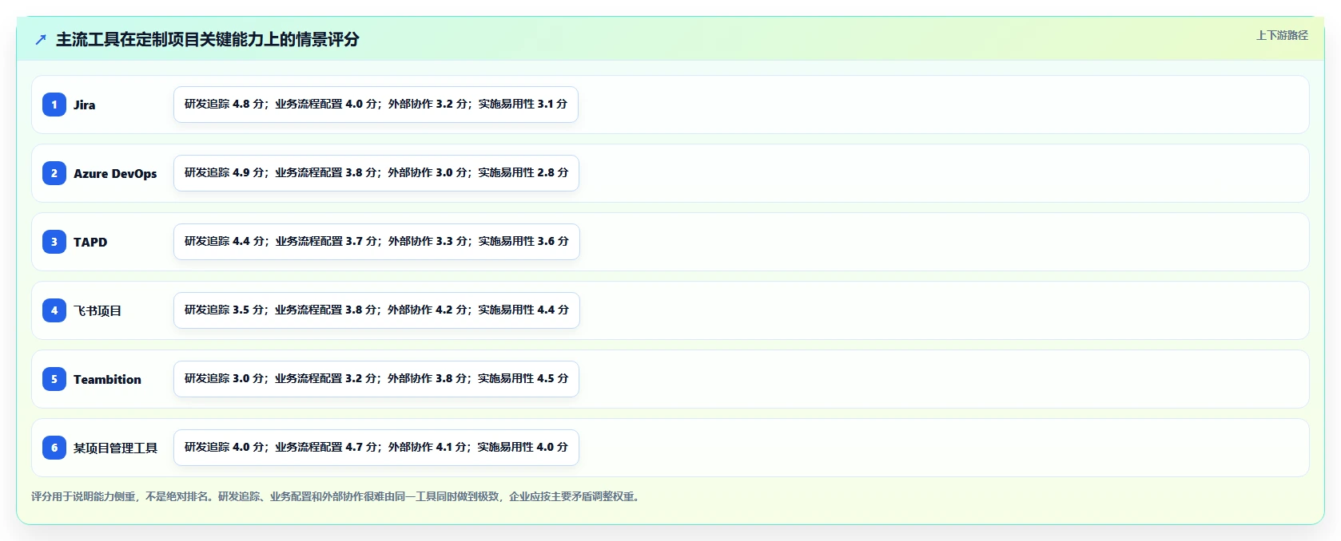The image size is (1341, 541).
Task: Click the number 3 badge next to TAPD
Action: pos(54,242)
